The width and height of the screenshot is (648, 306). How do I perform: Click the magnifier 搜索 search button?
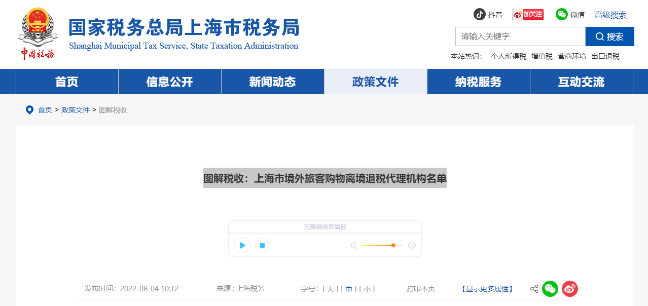tap(610, 36)
